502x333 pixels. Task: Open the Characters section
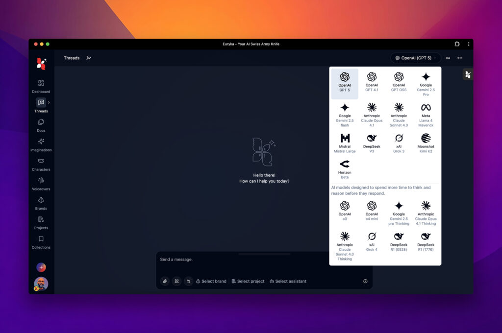pos(41,164)
